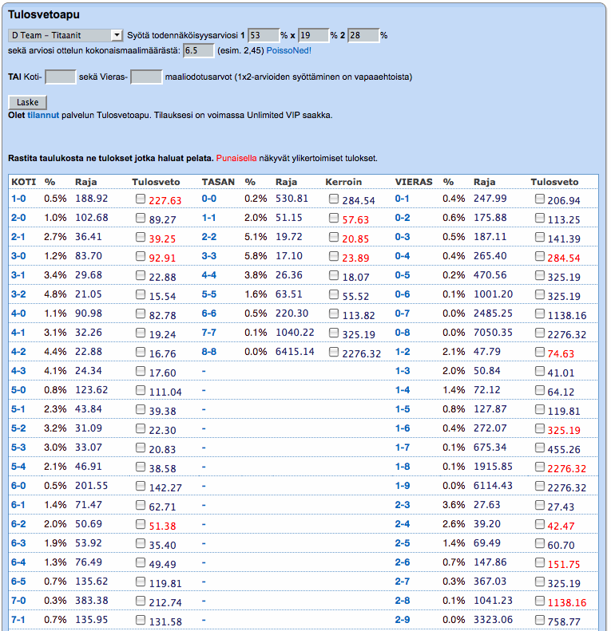Image resolution: width=611 pixels, height=631 pixels.
Task: Tick the checkbox for home result 6-2
Action: pyautogui.click(x=141, y=524)
